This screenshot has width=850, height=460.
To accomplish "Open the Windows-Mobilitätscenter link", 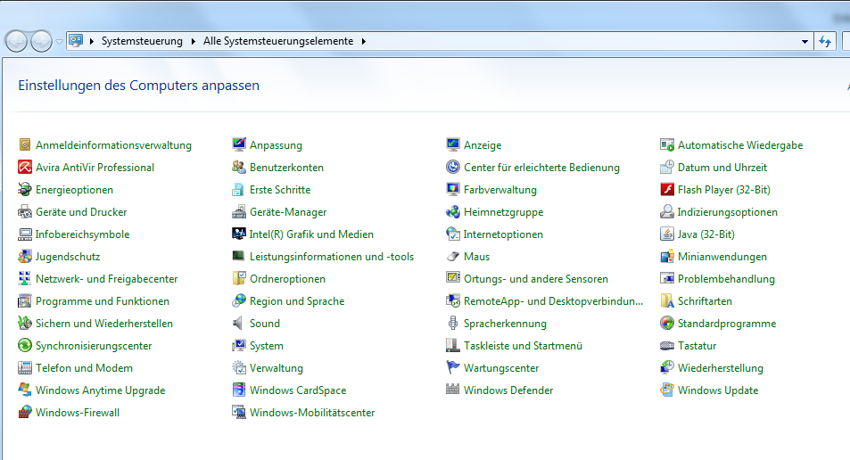I will coord(312,413).
